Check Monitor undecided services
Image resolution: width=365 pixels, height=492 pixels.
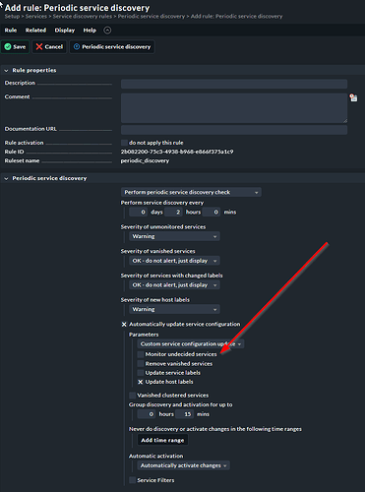point(141,354)
